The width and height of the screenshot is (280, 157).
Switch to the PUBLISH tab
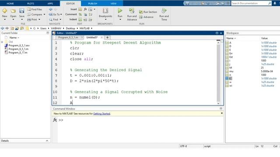point(92,3)
